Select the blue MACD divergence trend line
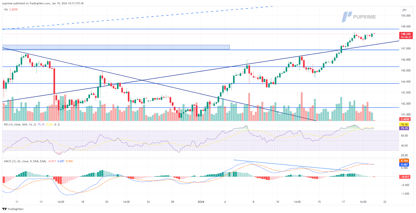416x213 pixels. point(291,165)
